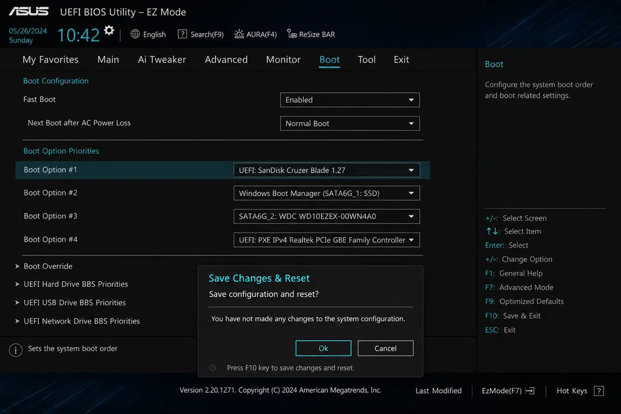
Task: Click AURA(F4) label
Action: (x=261, y=34)
